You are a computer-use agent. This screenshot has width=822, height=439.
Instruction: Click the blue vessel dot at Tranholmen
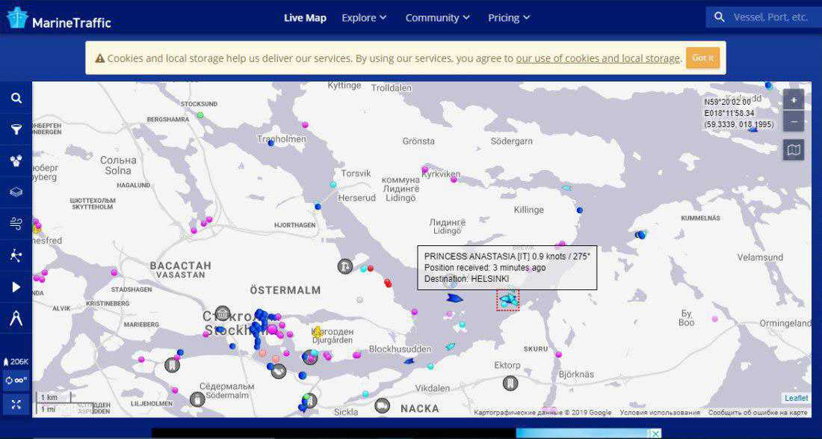click(x=271, y=143)
